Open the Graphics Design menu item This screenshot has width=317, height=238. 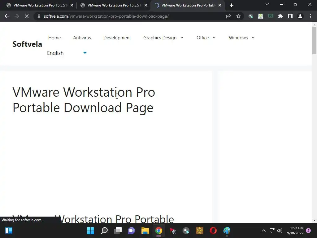point(160,38)
